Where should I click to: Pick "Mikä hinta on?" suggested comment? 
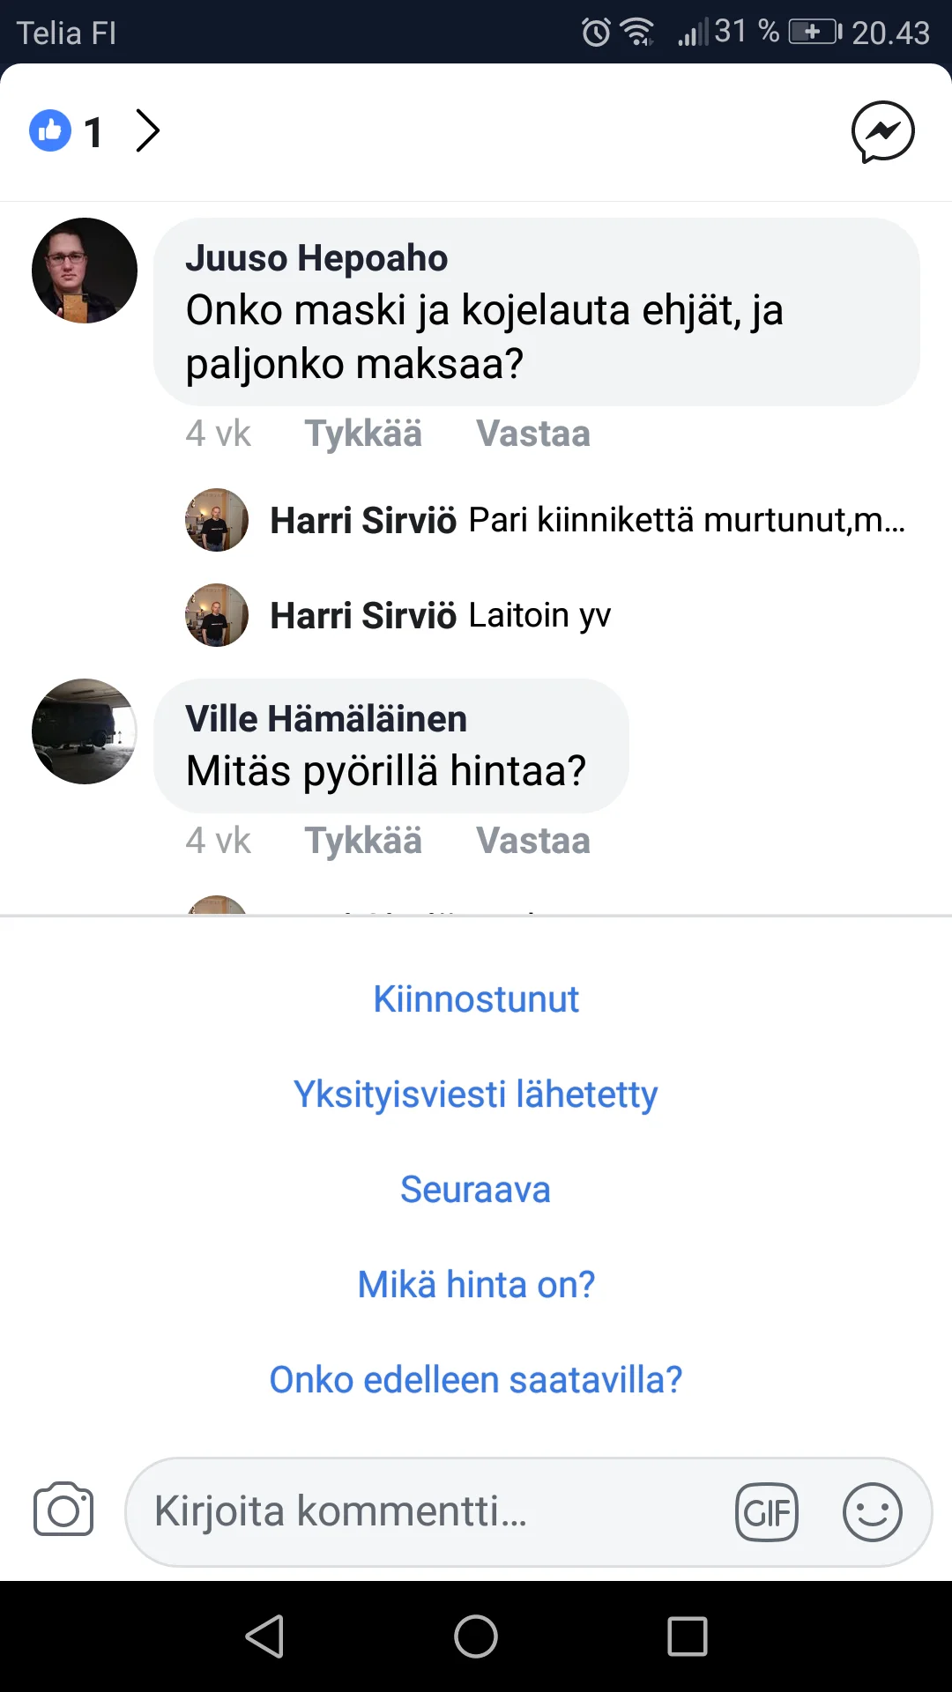pyautogui.click(x=476, y=1285)
